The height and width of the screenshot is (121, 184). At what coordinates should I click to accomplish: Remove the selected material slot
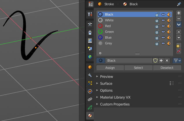[x=179, y=19]
